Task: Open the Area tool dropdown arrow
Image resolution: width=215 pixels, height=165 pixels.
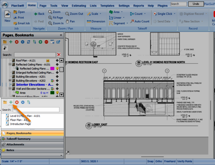Action: pyautogui.click(x=122, y=12)
